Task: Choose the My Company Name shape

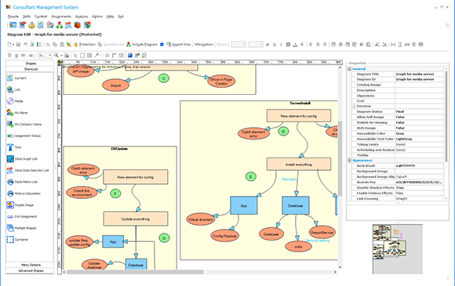Action: [24, 125]
